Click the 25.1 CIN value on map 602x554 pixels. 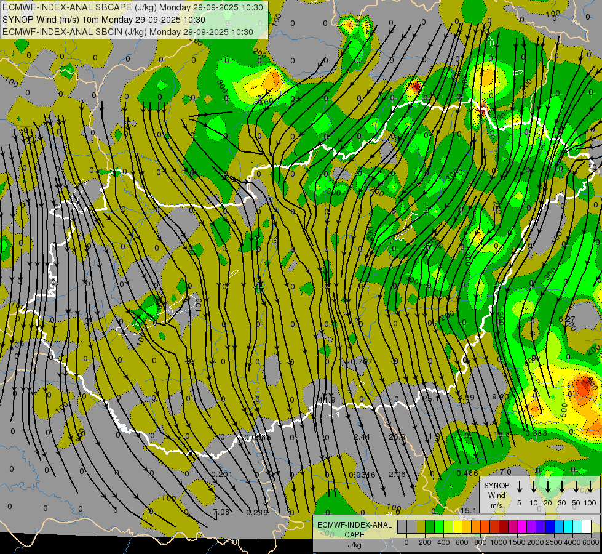coord(430,399)
